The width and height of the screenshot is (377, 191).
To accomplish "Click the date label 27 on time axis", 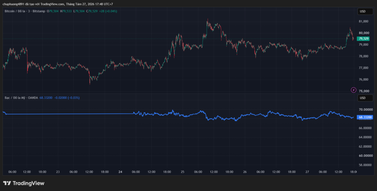I will coord(307,172).
